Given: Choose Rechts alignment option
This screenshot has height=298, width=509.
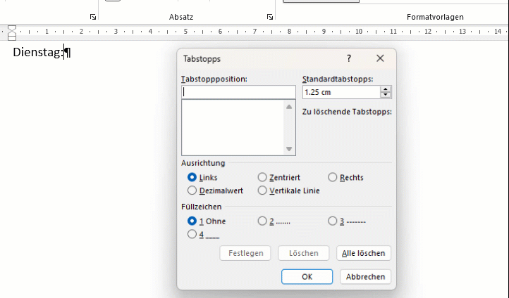Looking at the screenshot, I should (x=333, y=178).
